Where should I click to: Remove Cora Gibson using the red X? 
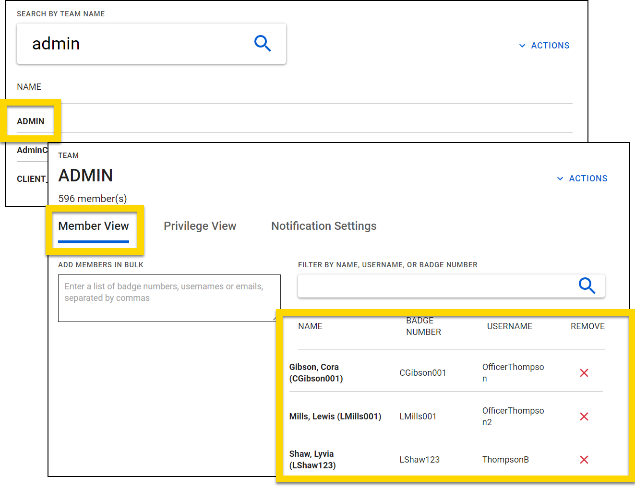point(584,373)
